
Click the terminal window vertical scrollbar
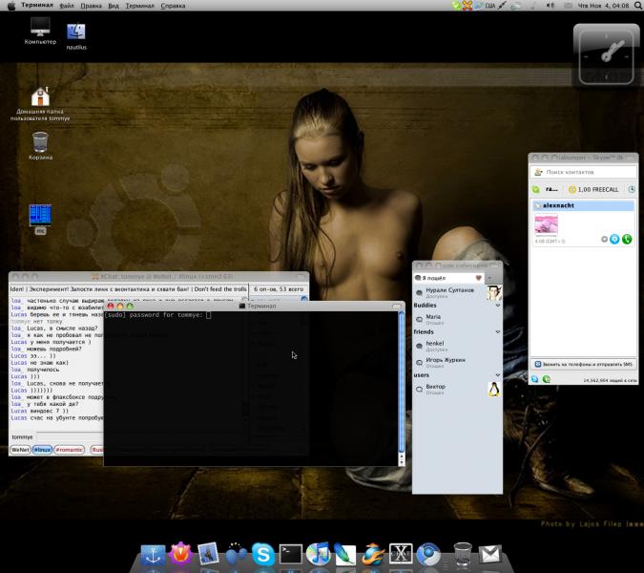(x=402, y=382)
